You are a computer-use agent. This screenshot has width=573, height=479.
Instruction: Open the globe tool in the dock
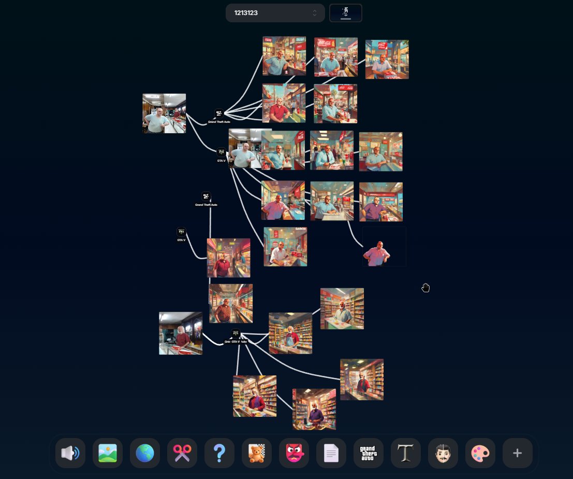point(145,453)
